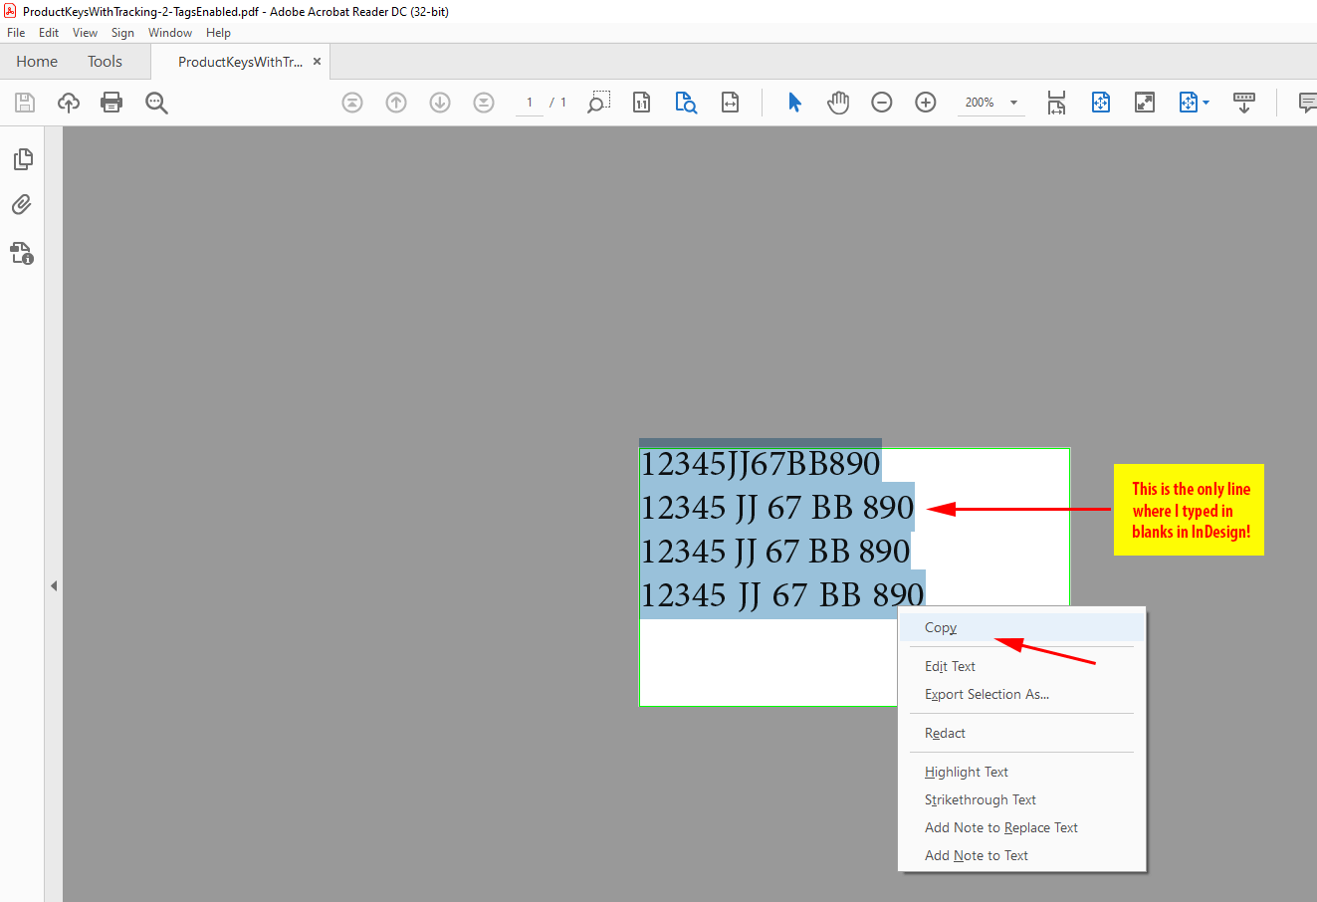Go to the next page

(439, 103)
